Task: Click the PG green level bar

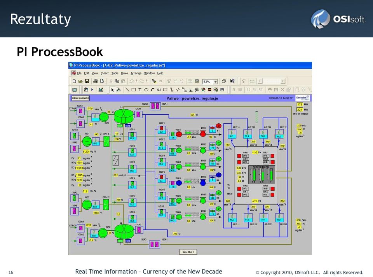Action: click(x=263, y=175)
